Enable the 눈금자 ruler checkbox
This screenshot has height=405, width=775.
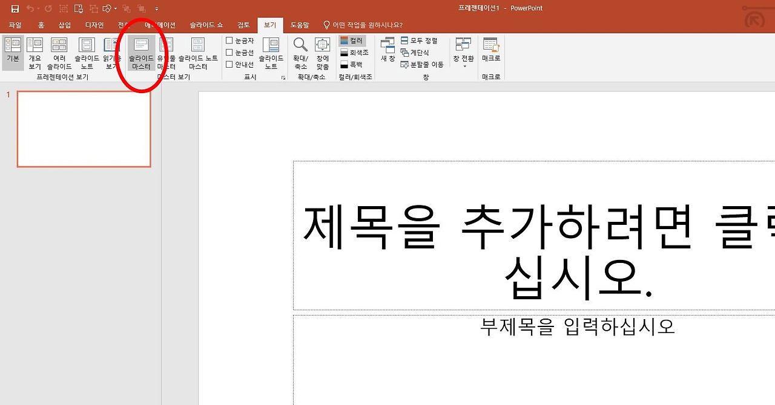[240, 40]
